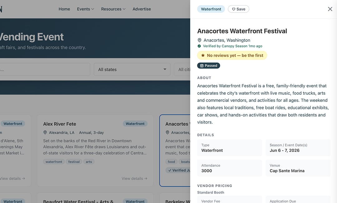The image size is (337, 203).
Task: Open View details for Alex River Fete
Action: [134, 179]
